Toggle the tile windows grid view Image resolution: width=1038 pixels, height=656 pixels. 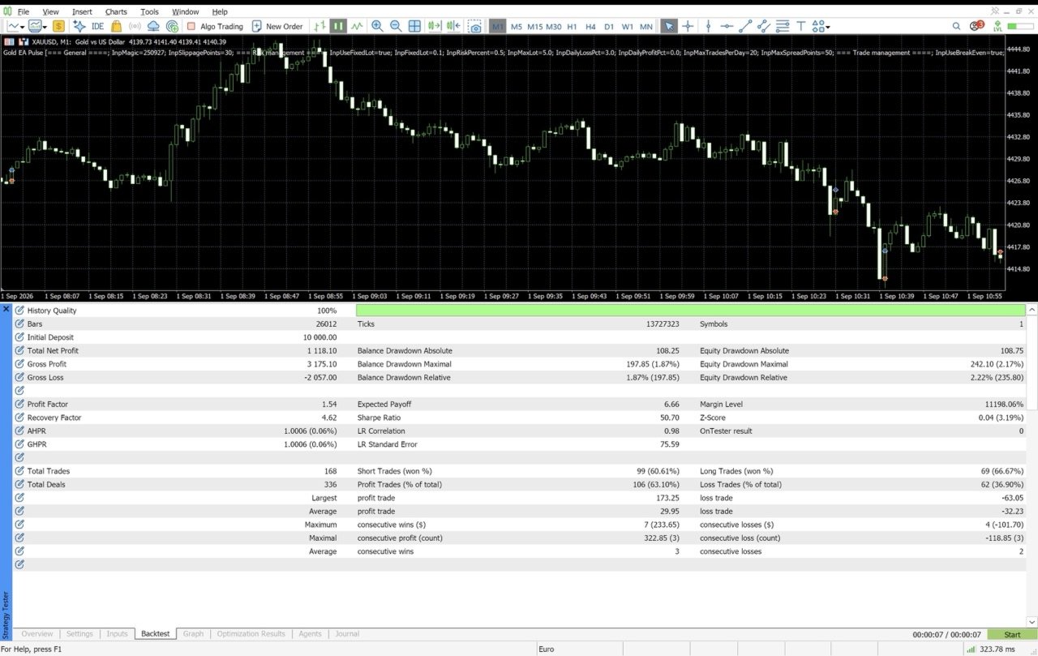(x=414, y=26)
